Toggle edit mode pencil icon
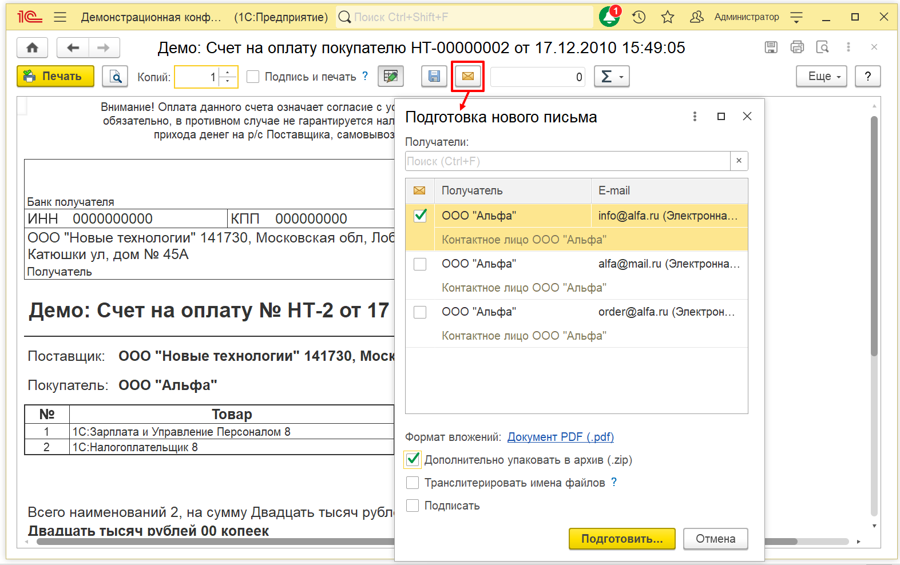The height and width of the screenshot is (565, 900). click(391, 76)
